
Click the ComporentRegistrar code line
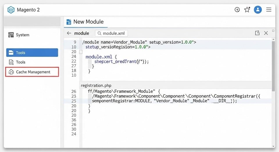point(176,96)
